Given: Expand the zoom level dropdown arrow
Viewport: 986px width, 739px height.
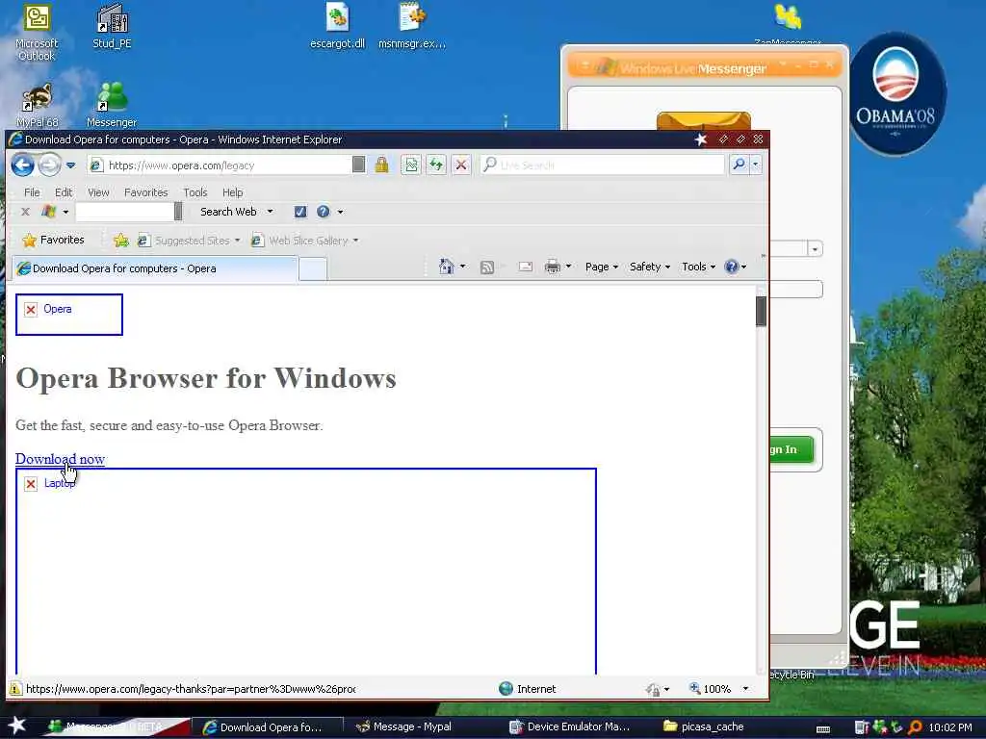Looking at the screenshot, I should (x=745, y=689).
